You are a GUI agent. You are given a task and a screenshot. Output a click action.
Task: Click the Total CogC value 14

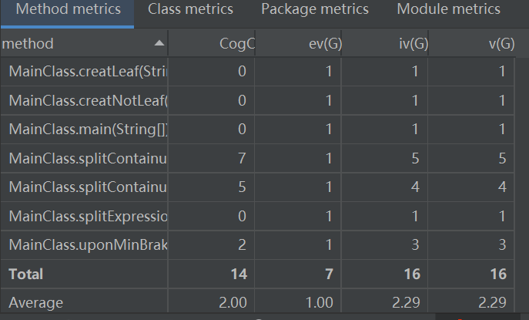click(239, 274)
